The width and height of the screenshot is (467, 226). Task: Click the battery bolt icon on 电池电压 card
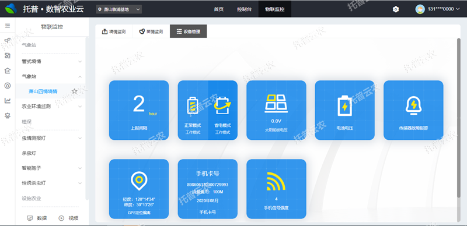pyautogui.click(x=344, y=105)
